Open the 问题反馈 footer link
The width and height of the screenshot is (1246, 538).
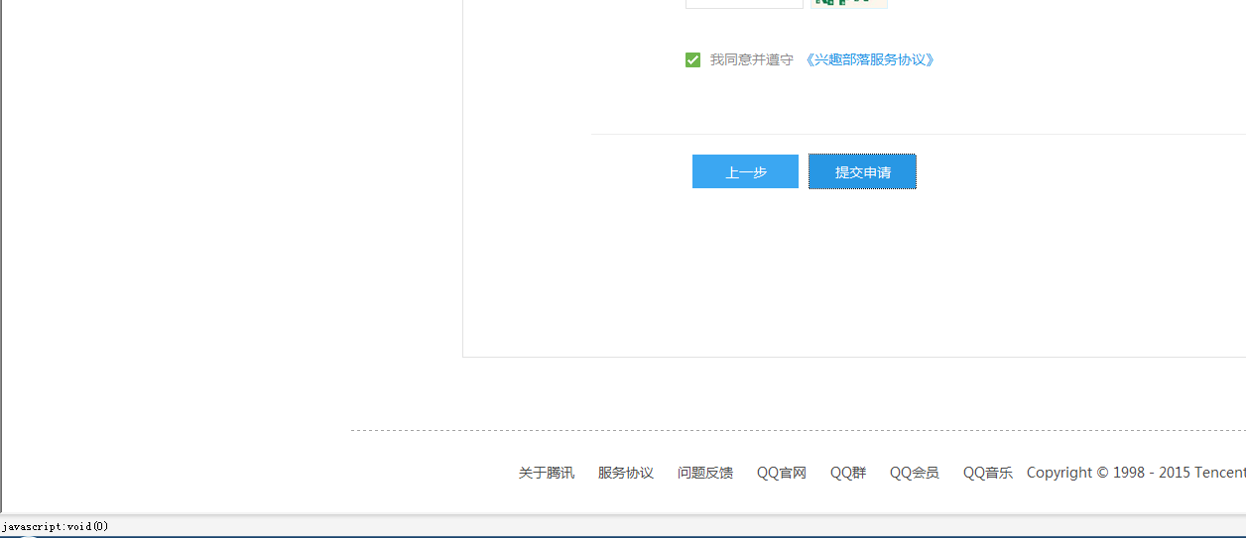click(x=704, y=473)
